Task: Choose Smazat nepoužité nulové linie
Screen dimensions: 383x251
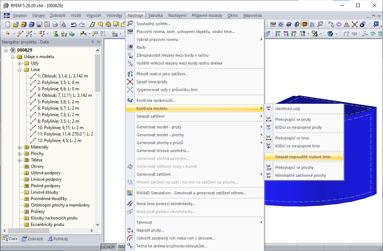Action: pos(303,157)
